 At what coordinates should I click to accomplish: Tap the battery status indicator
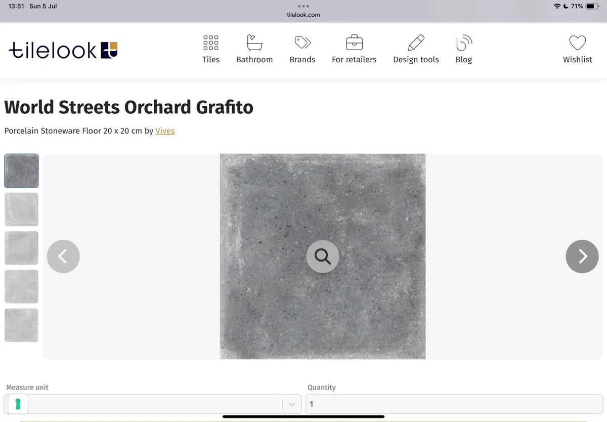coord(592,6)
